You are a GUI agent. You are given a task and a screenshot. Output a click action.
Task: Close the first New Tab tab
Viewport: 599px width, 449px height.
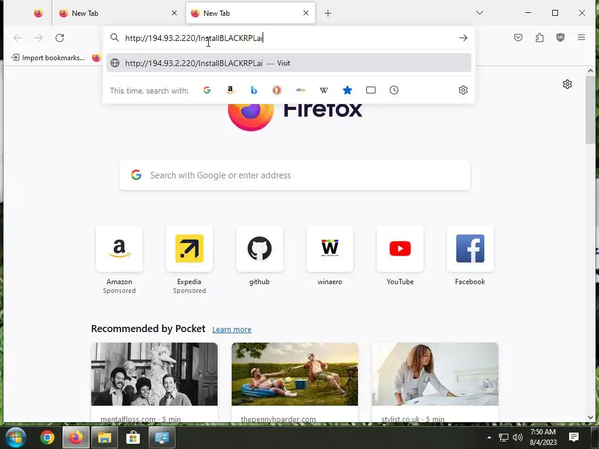[x=174, y=13]
